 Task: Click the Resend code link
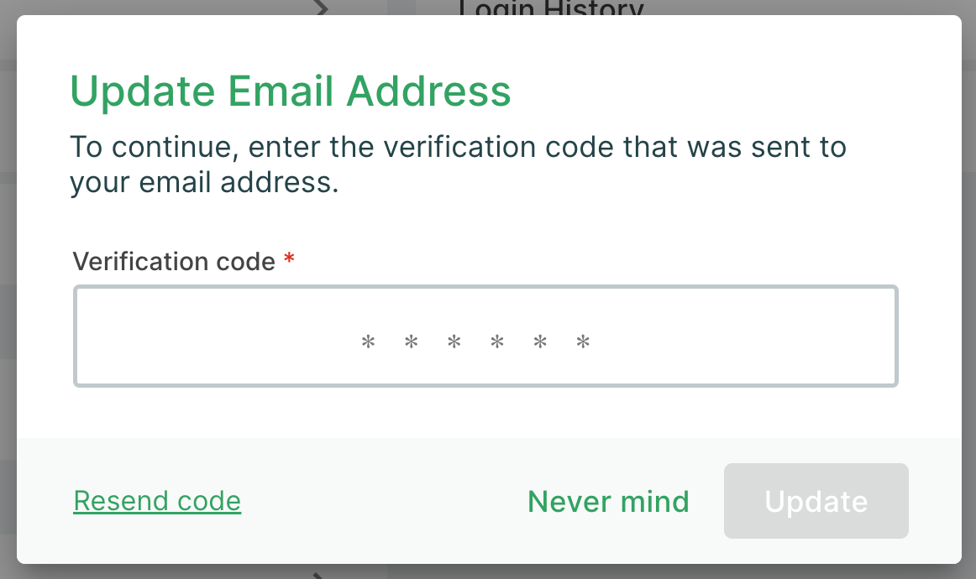tap(157, 501)
